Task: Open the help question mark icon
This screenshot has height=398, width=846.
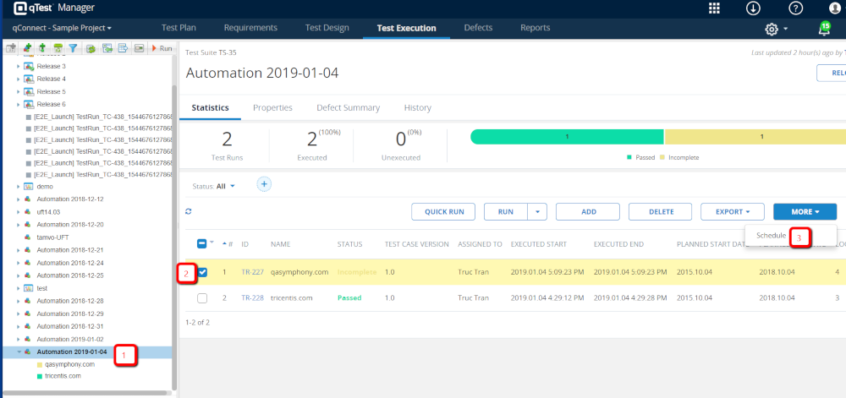Action: (795, 8)
